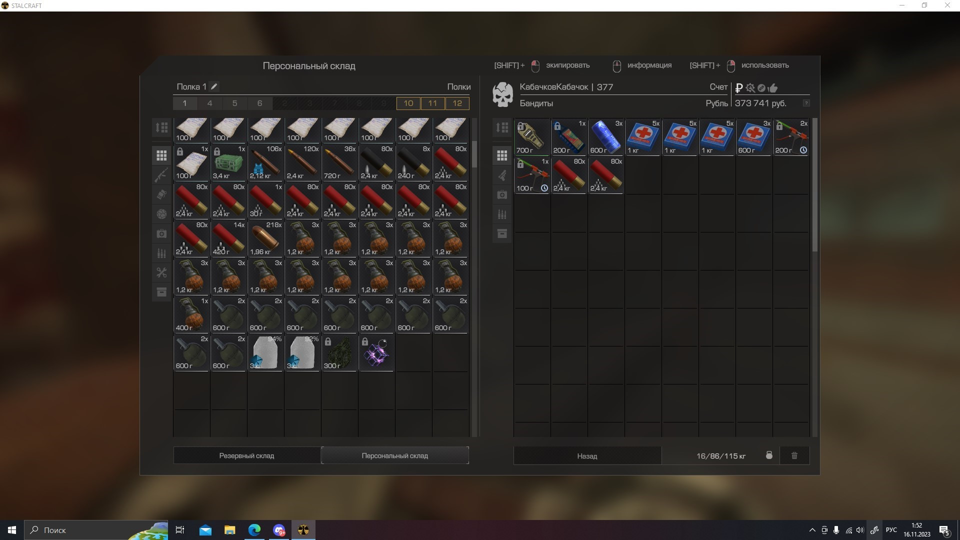Click the Назад back button

point(587,455)
